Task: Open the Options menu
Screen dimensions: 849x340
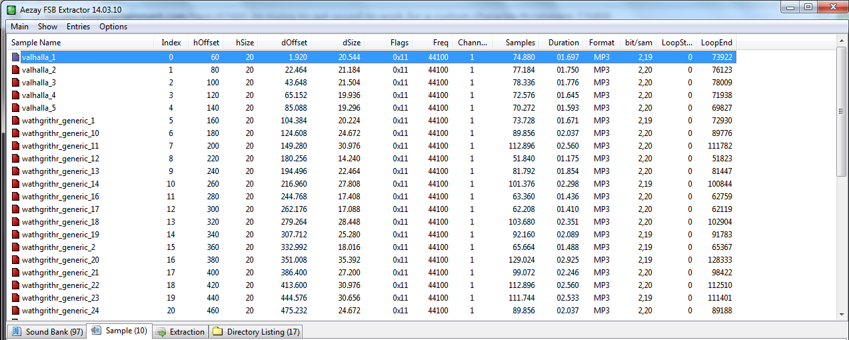Action: point(113,27)
